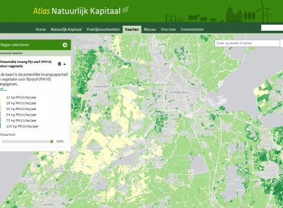The width and height of the screenshot is (283, 208).
Task: Open the Natuurlijk Kapitaal menu item
Action: (x=66, y=30)
